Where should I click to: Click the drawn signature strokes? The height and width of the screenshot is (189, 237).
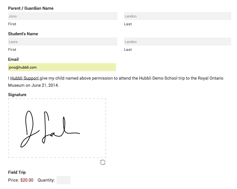[x=50, y=129]
